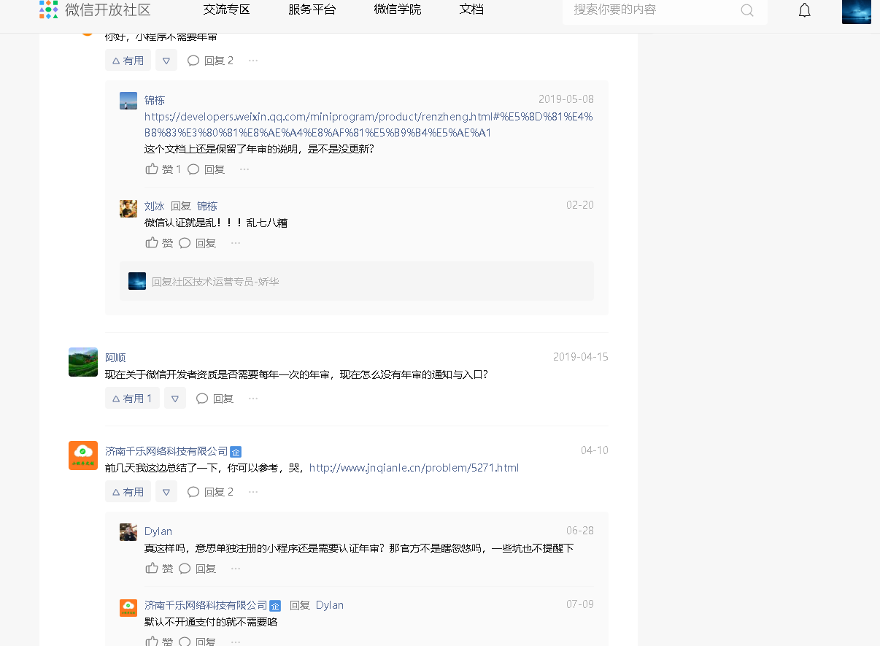The height and width of the screenshot is (646, 880).
Task: Open more options on 锦栋's comment
Action: [244, 169]
